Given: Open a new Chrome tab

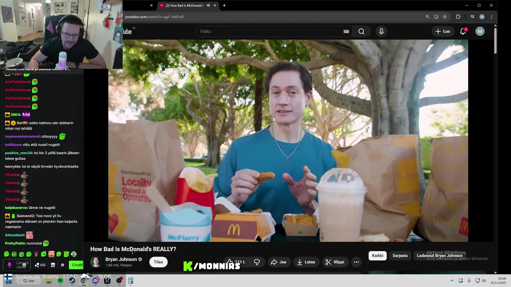Looking at the screenshot, I should 224,6.
